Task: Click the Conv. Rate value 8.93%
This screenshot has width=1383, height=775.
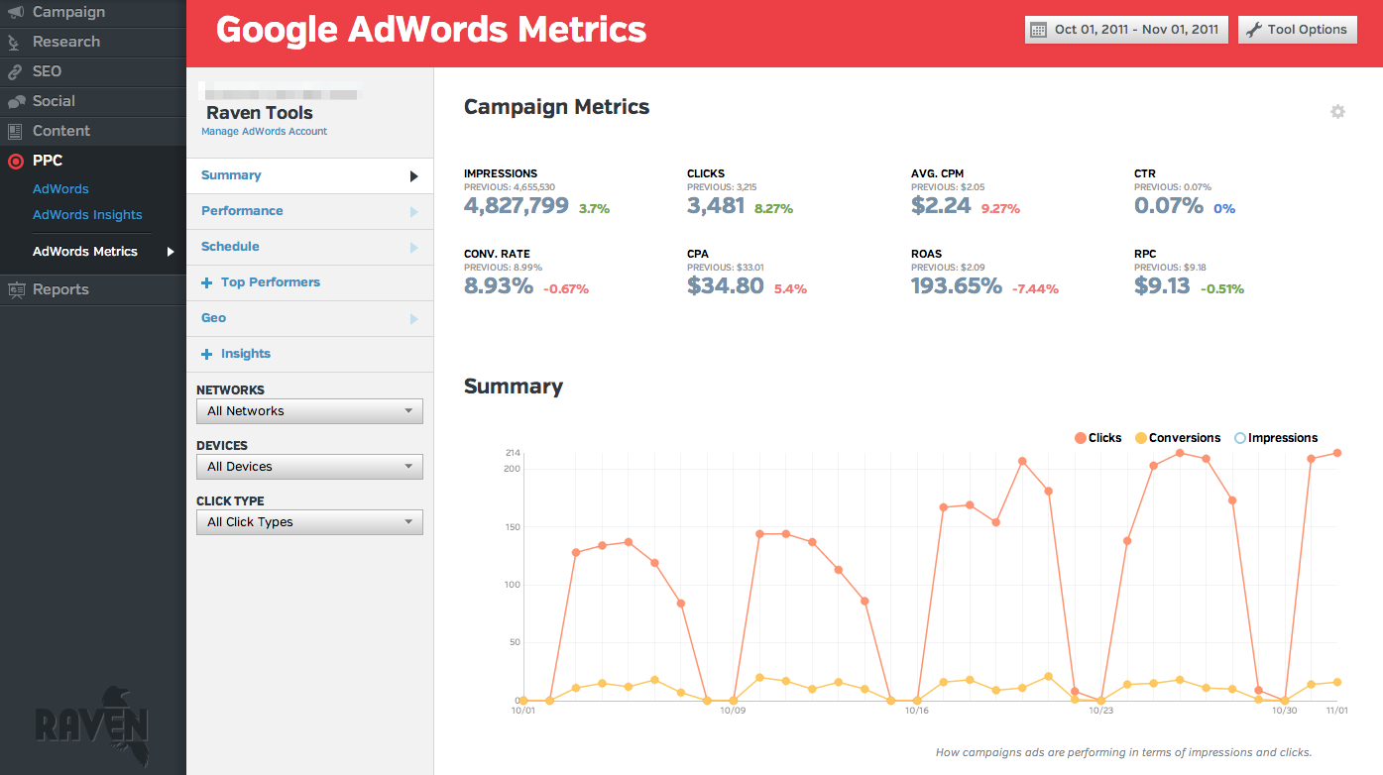Action: point(499,285)
